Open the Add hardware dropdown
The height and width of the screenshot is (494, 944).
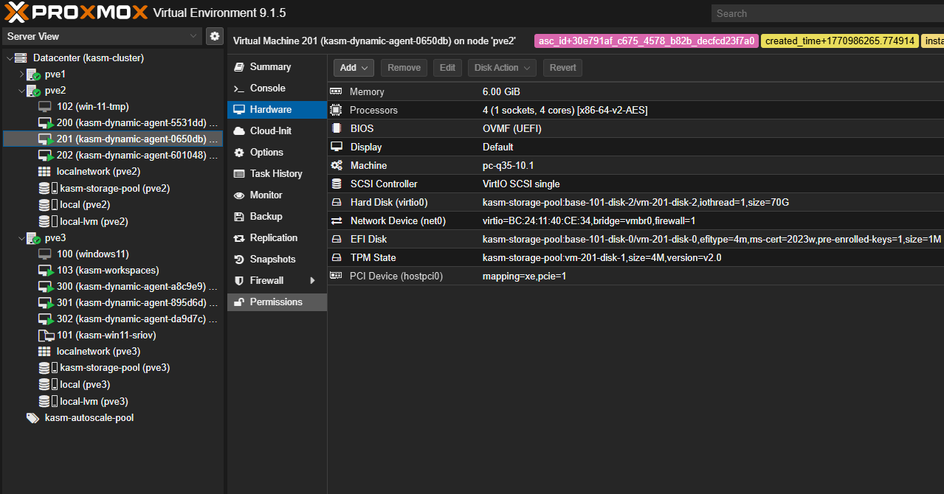(x=354, y=68)
